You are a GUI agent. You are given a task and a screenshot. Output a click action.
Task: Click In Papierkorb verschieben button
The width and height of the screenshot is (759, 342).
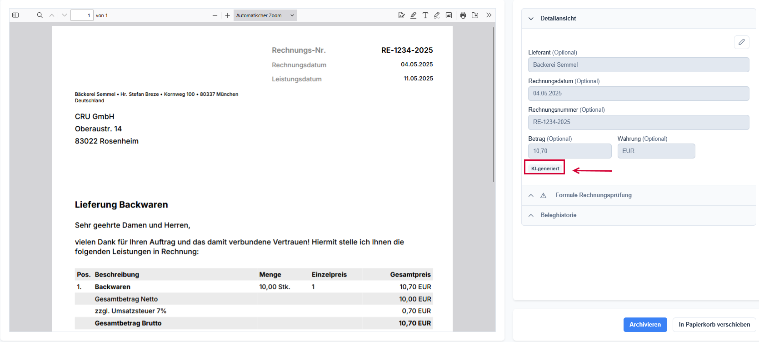714,325
